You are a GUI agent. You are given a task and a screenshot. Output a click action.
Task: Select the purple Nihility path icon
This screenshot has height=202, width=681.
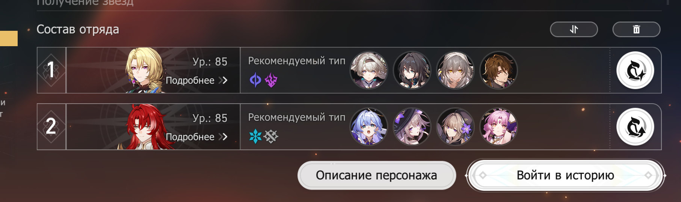tap(271, 80)
